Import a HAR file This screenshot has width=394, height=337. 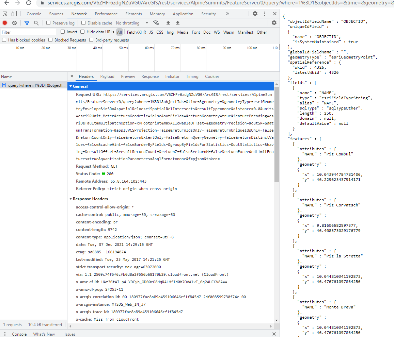tap(168, 23)
